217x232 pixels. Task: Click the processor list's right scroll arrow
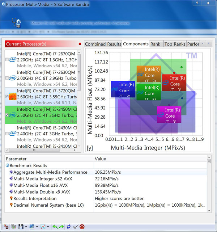pyautogui.click(x=75, y=150)
